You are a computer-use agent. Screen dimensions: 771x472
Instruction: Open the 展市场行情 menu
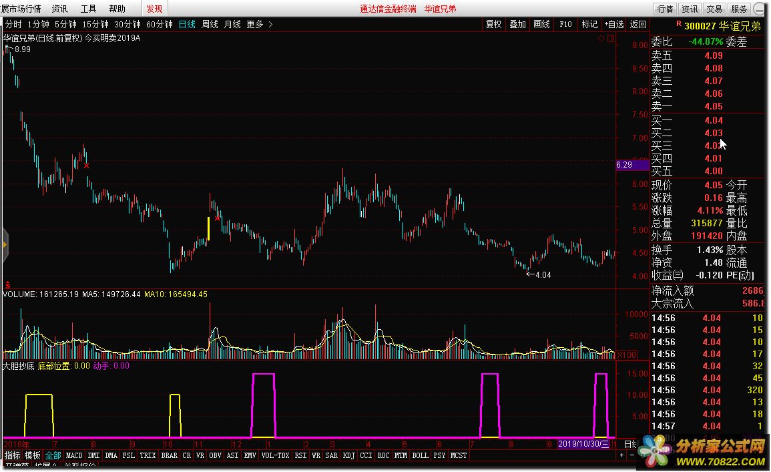[21, 9]
